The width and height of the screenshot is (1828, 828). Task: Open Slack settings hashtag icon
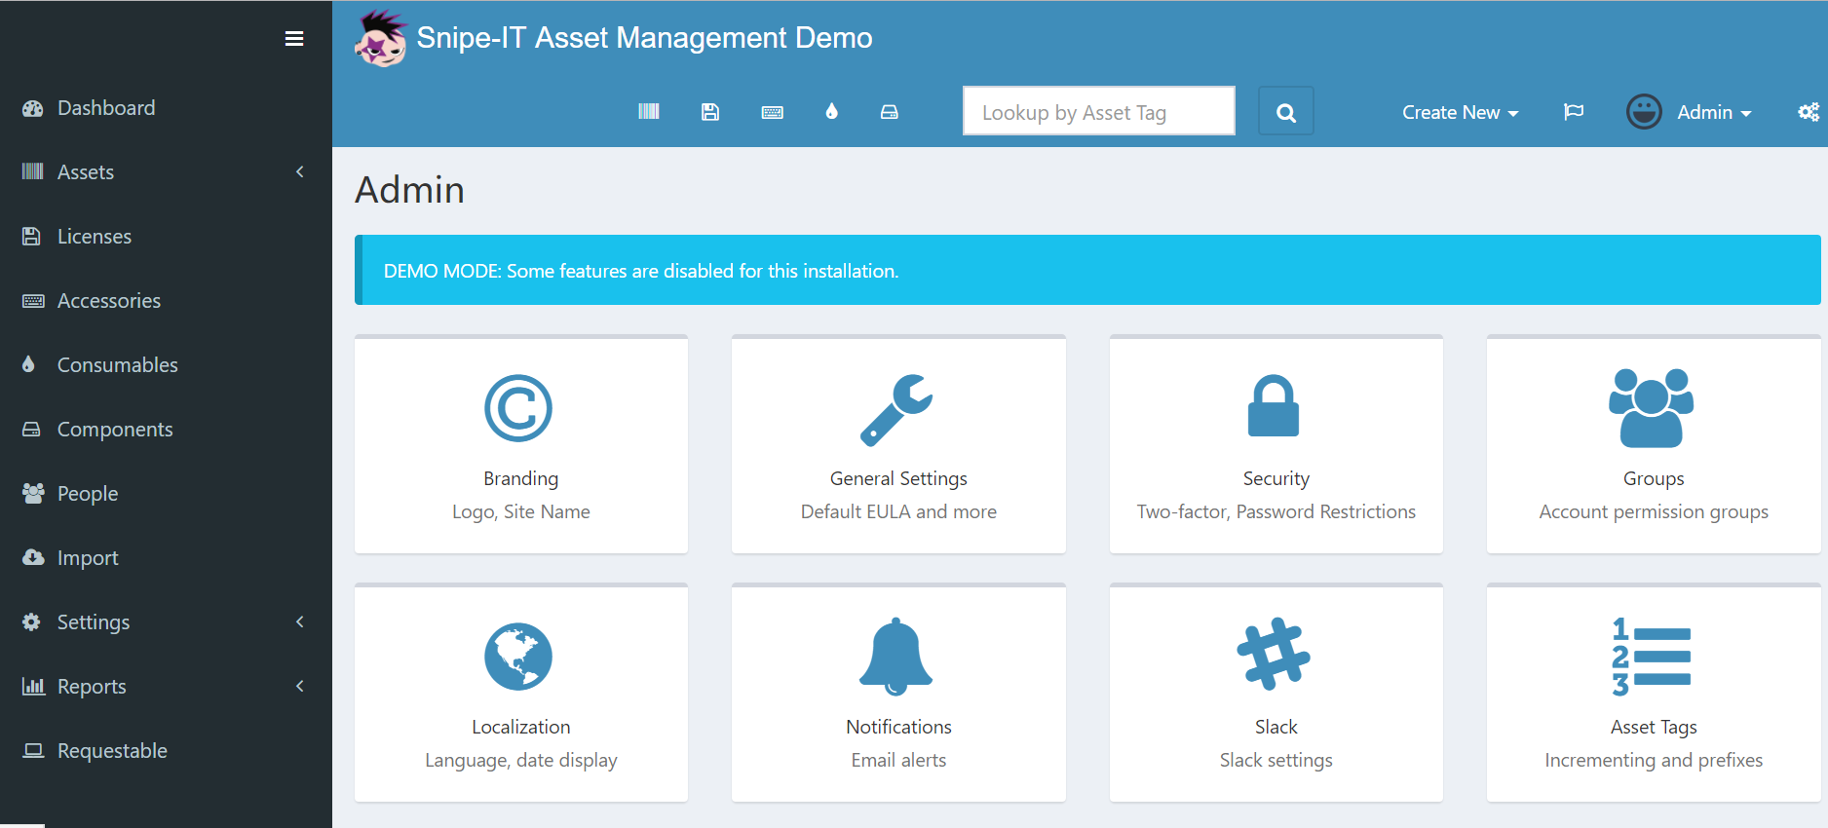click(1274, 655)
